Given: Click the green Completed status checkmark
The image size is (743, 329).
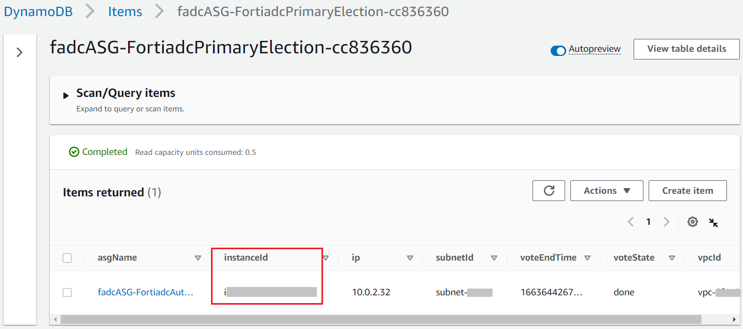Looking at the screenshot, I should [x=73, y=151].
